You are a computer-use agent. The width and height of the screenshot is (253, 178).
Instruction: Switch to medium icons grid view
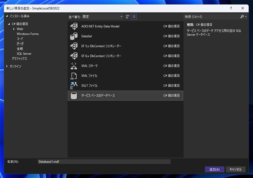point(127,16)
